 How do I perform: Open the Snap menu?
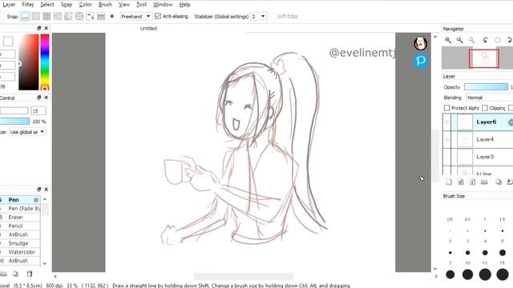coord(67,5)
